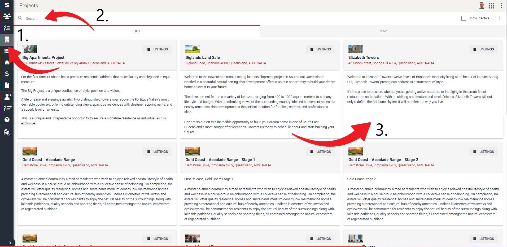Open the dollar sign sidebar icon

pos(7,74)
